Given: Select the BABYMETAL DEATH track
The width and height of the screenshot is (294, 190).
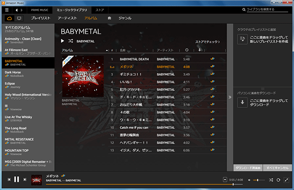Looking at the screenshot, I should click(167, 59).
